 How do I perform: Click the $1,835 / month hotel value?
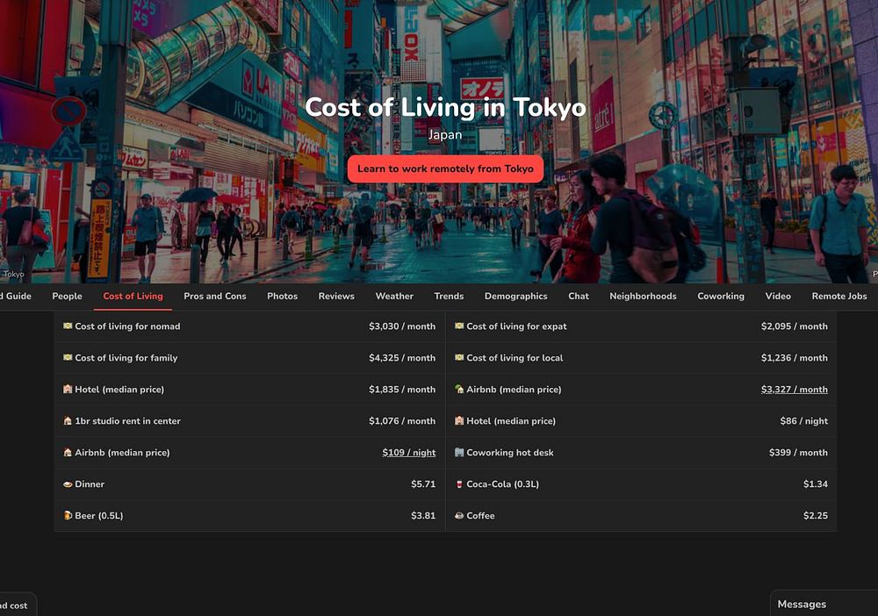tap(402, 390)
